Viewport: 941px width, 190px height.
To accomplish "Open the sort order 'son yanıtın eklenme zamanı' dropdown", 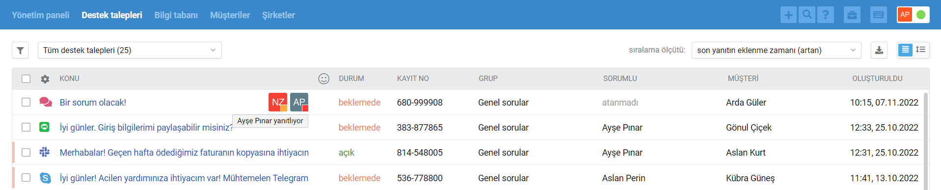I will 776,50.
